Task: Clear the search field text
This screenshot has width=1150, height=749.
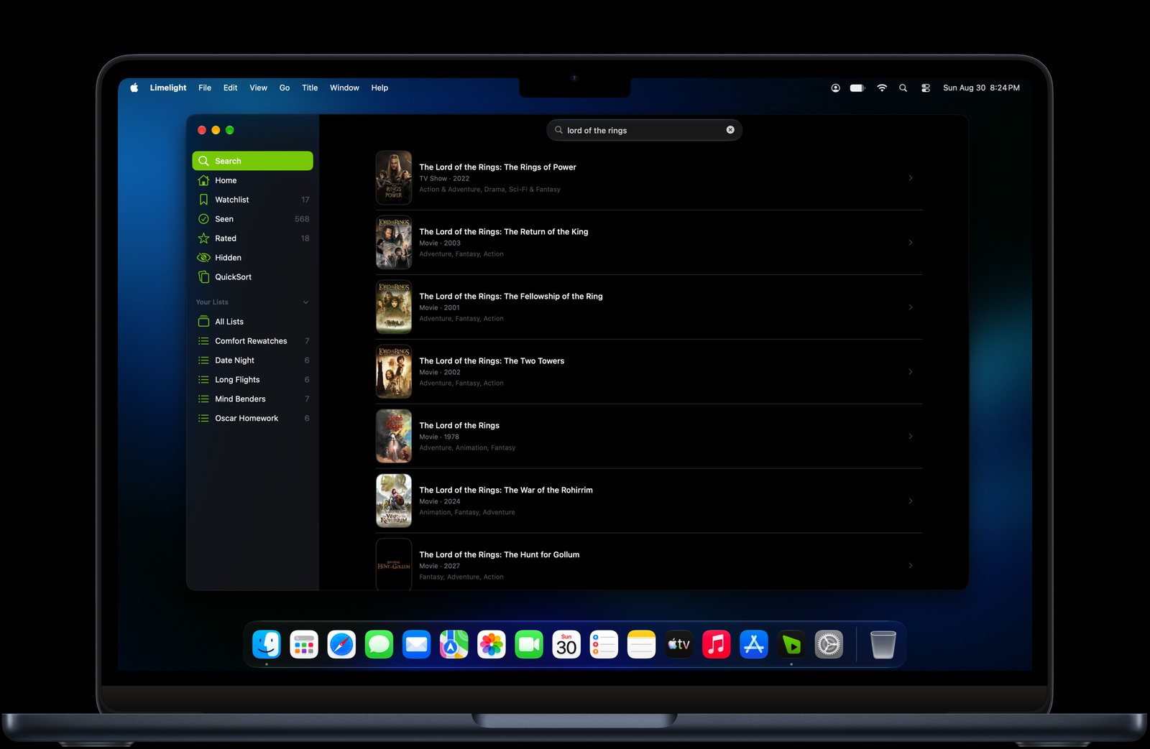Action: (730, 130)
